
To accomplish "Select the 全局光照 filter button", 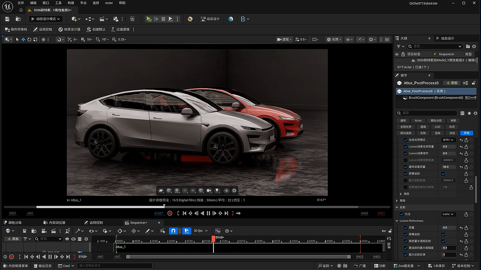I will (405, 127).
